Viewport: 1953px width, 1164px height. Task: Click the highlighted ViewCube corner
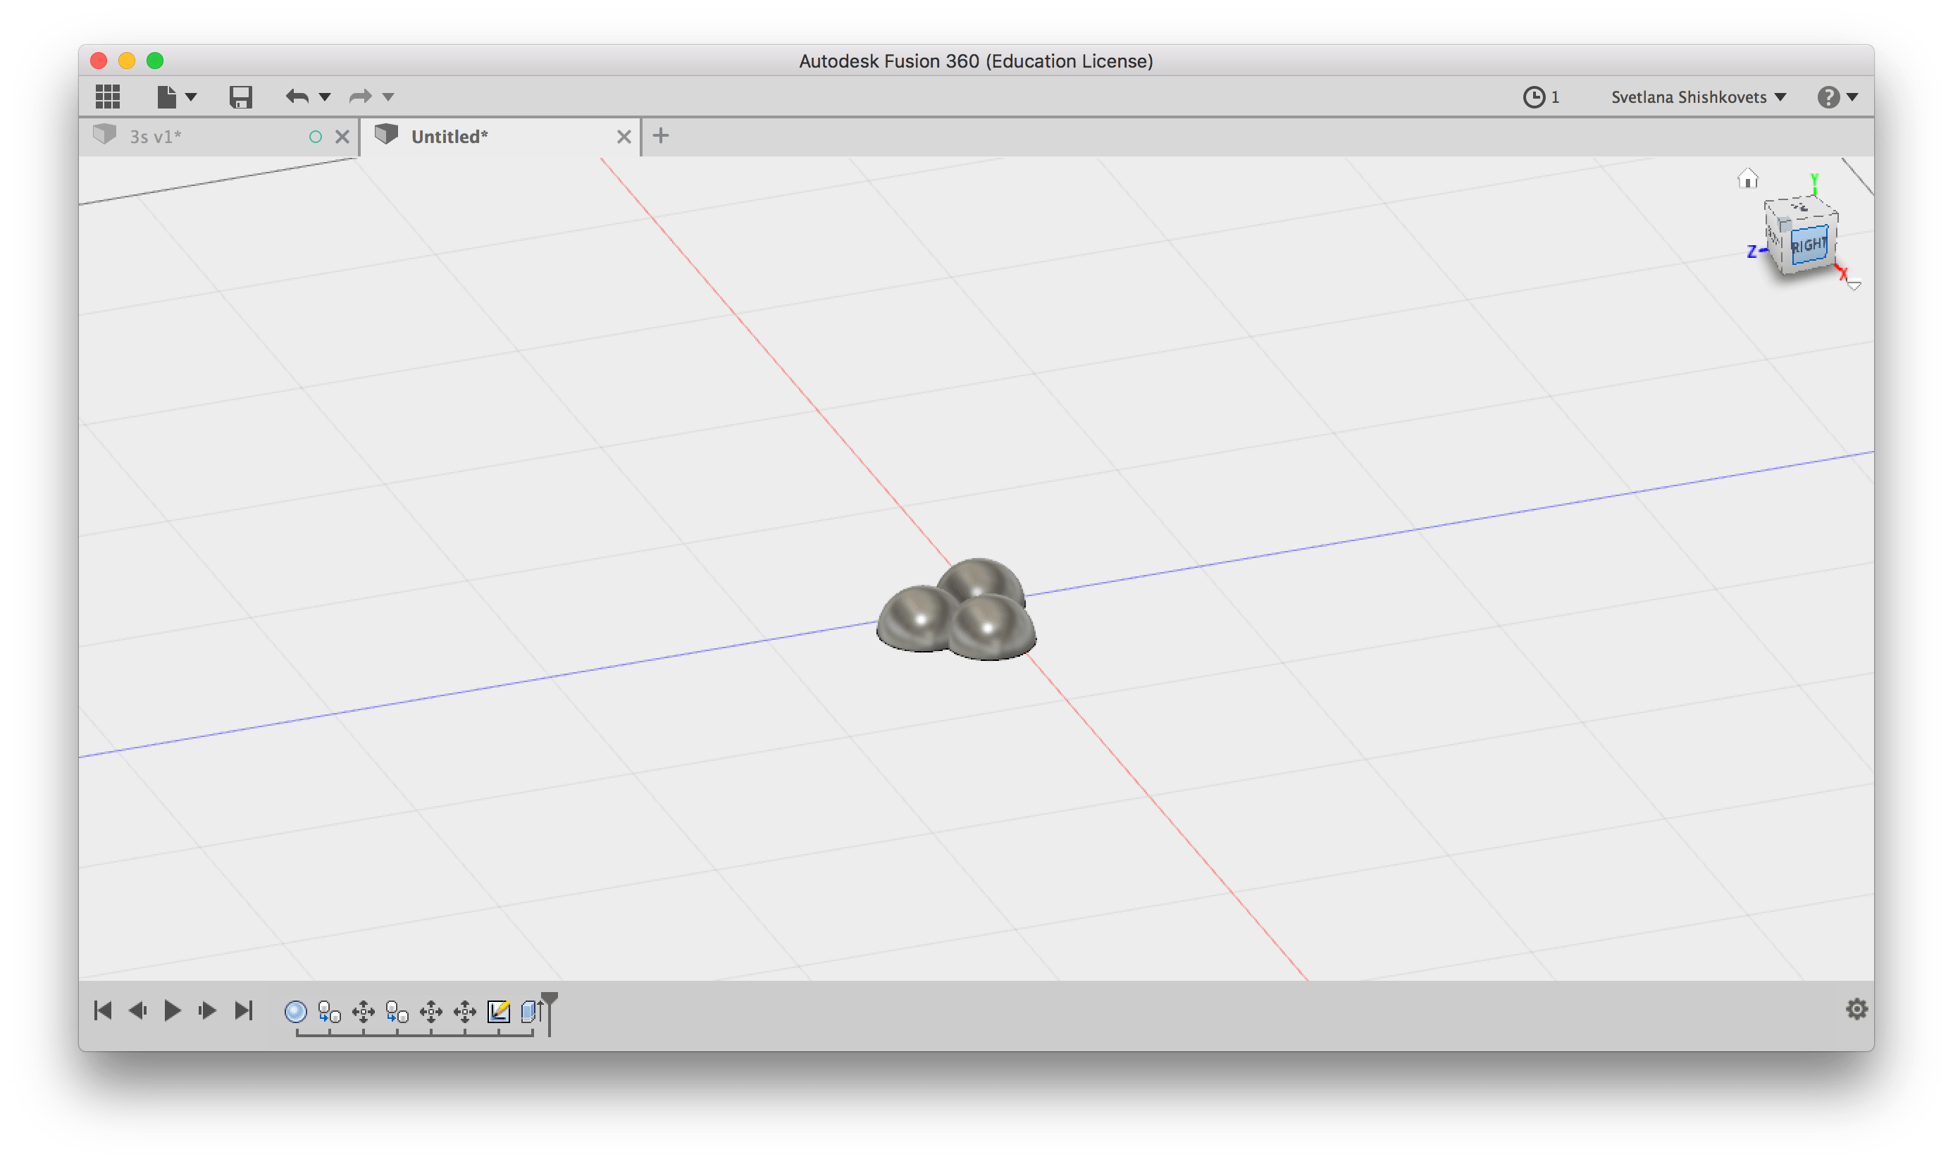1785,225
